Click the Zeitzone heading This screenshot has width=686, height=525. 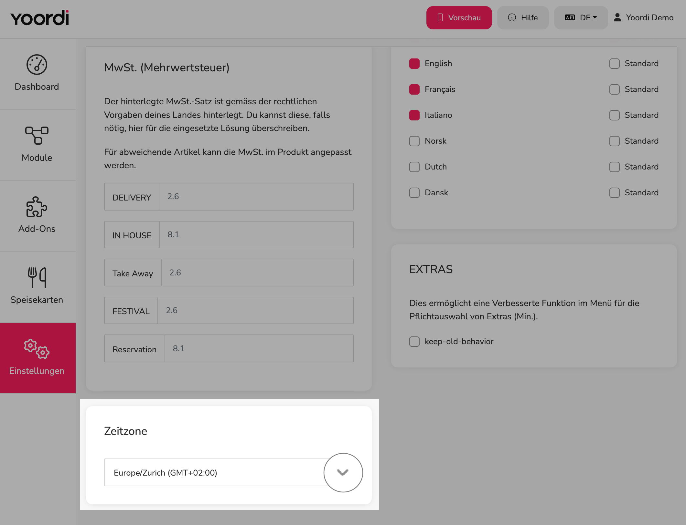point(126,431)
